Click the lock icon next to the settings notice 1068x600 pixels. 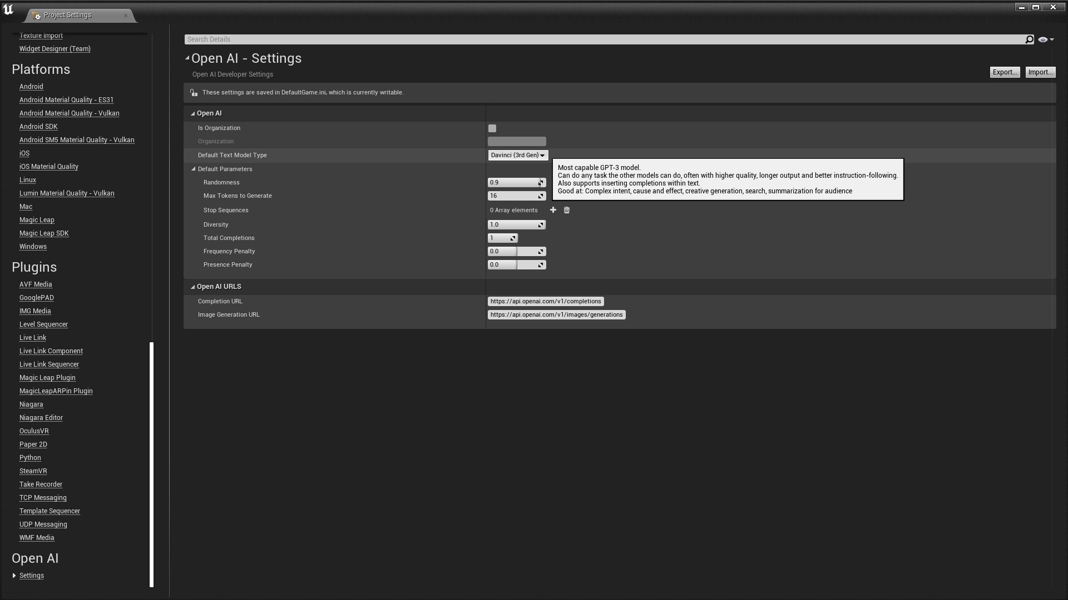pyautogui.click(x=193, y=92)
